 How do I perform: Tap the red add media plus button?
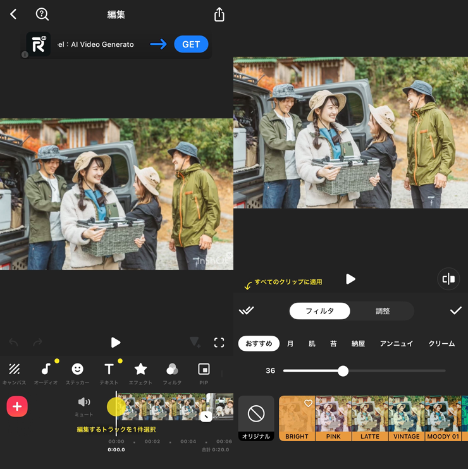pos(17,406)
